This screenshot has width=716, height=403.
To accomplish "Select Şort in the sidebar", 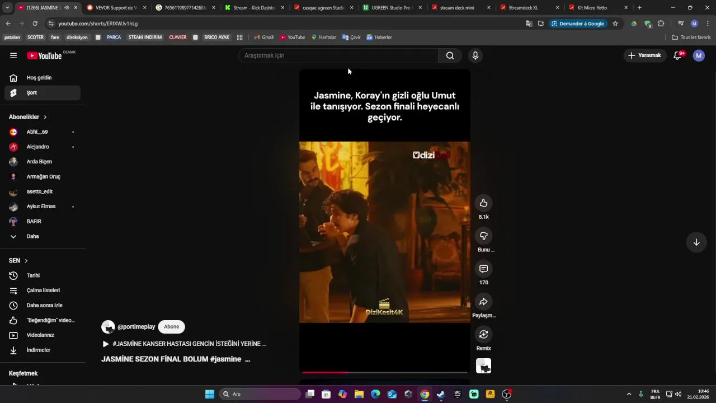I will click(x=43, y=93).
